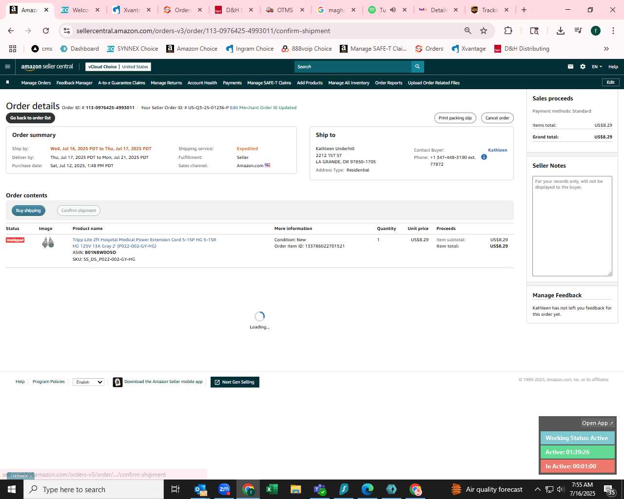Click Open App in the tracker widget

pyautogui.click(x=597, y=423)
